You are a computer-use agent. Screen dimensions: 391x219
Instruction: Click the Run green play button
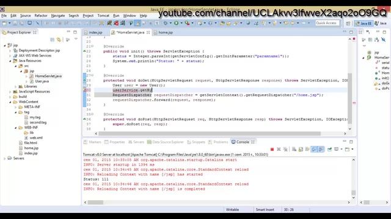[x=177, y=23]
